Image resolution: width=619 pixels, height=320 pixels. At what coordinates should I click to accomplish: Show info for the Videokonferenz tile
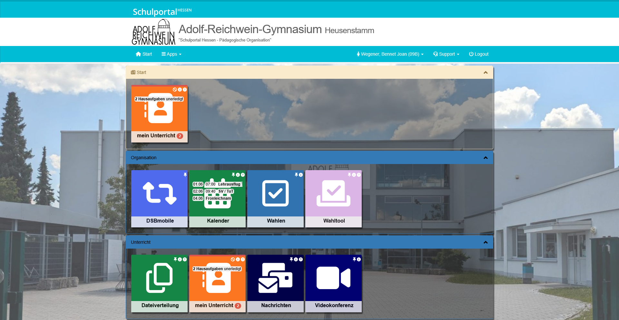point(359,259)
